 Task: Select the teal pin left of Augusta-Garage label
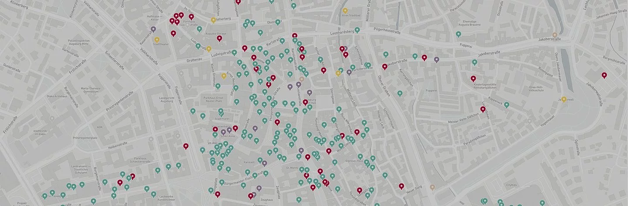tap(199, 29)
